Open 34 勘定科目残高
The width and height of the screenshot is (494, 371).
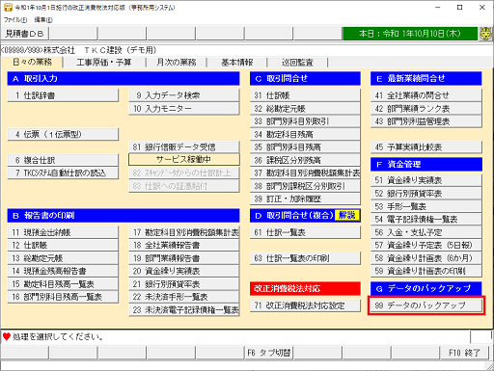(x=305, y=134)
